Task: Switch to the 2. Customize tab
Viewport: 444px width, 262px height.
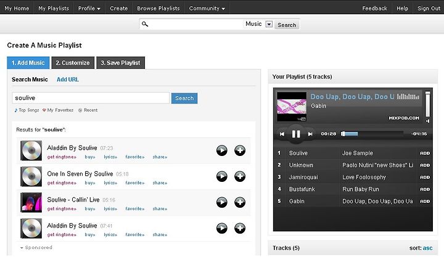Action: [73, 63]
